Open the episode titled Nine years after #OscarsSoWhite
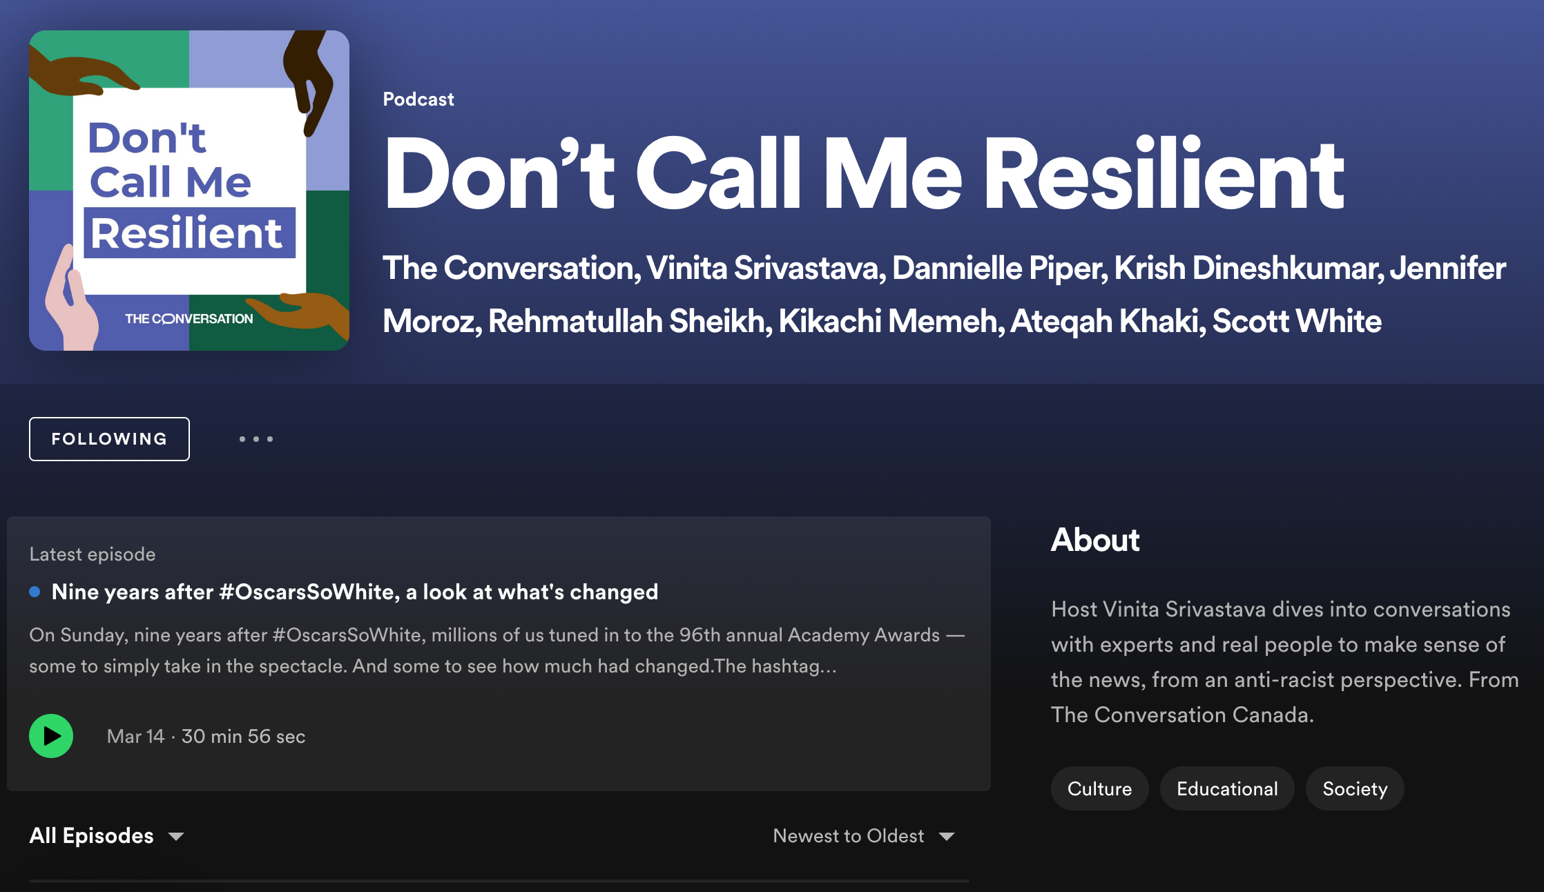 pyautogui.click(x=355, y=592)
